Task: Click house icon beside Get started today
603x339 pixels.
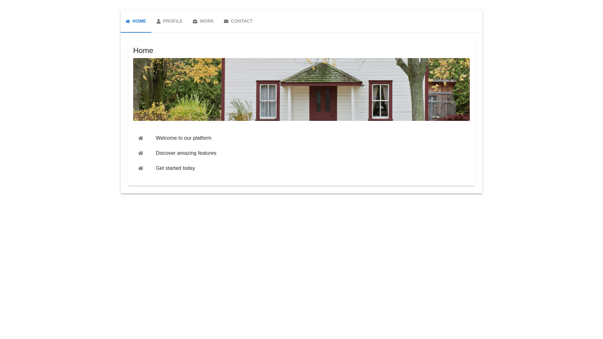Action: 141,168
